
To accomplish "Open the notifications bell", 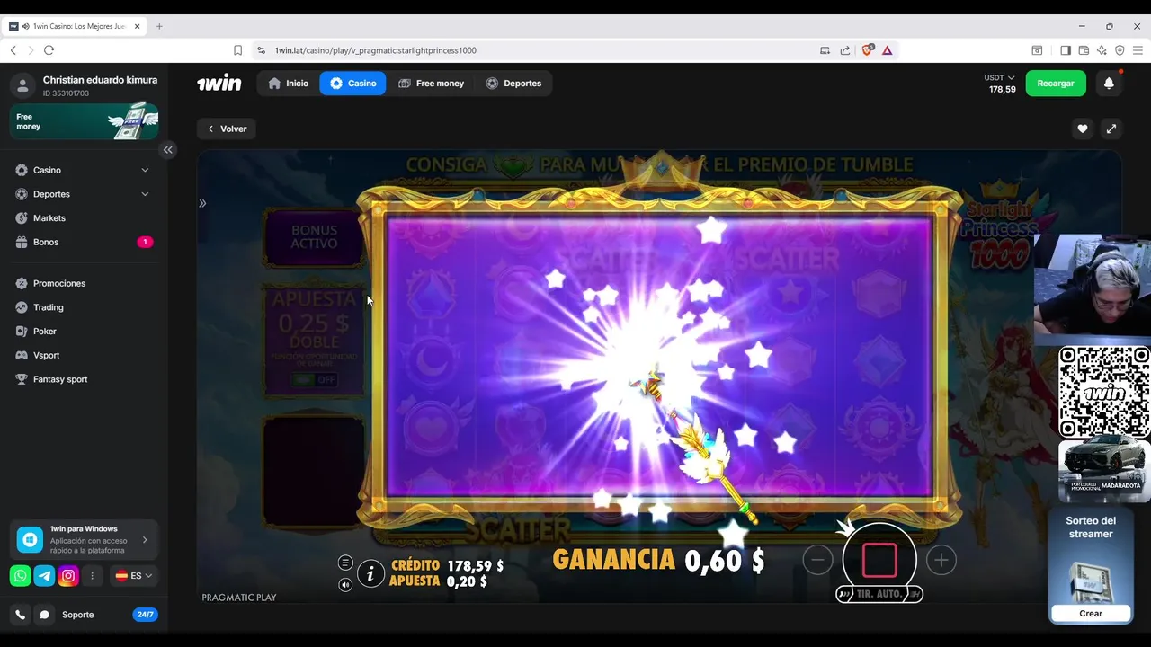I will [x=1109, y=84].
